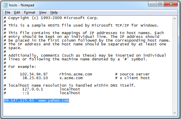The image size is (181, 119).
Task: Open the Help menu
Action: 54,12
